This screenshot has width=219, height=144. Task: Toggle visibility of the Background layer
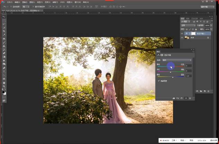click(x=182, y=37)
